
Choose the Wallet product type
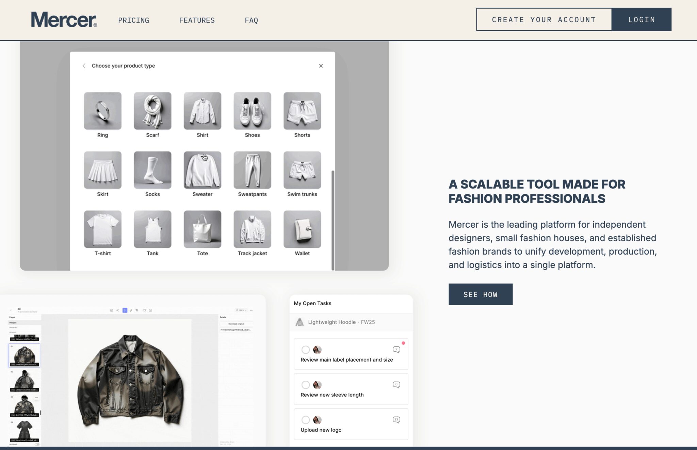pyautogui.click(x=302, y=233)
